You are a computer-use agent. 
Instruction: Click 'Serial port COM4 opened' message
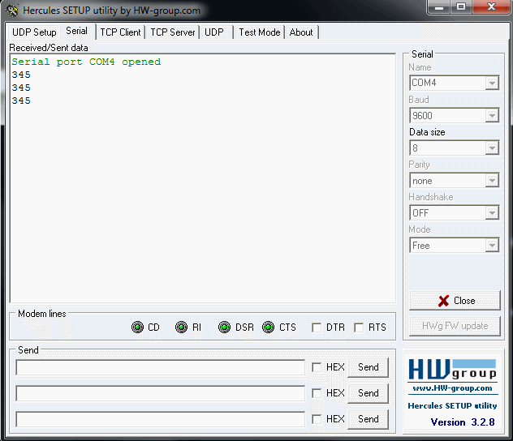pyautogui.click(x=86, y=62)
